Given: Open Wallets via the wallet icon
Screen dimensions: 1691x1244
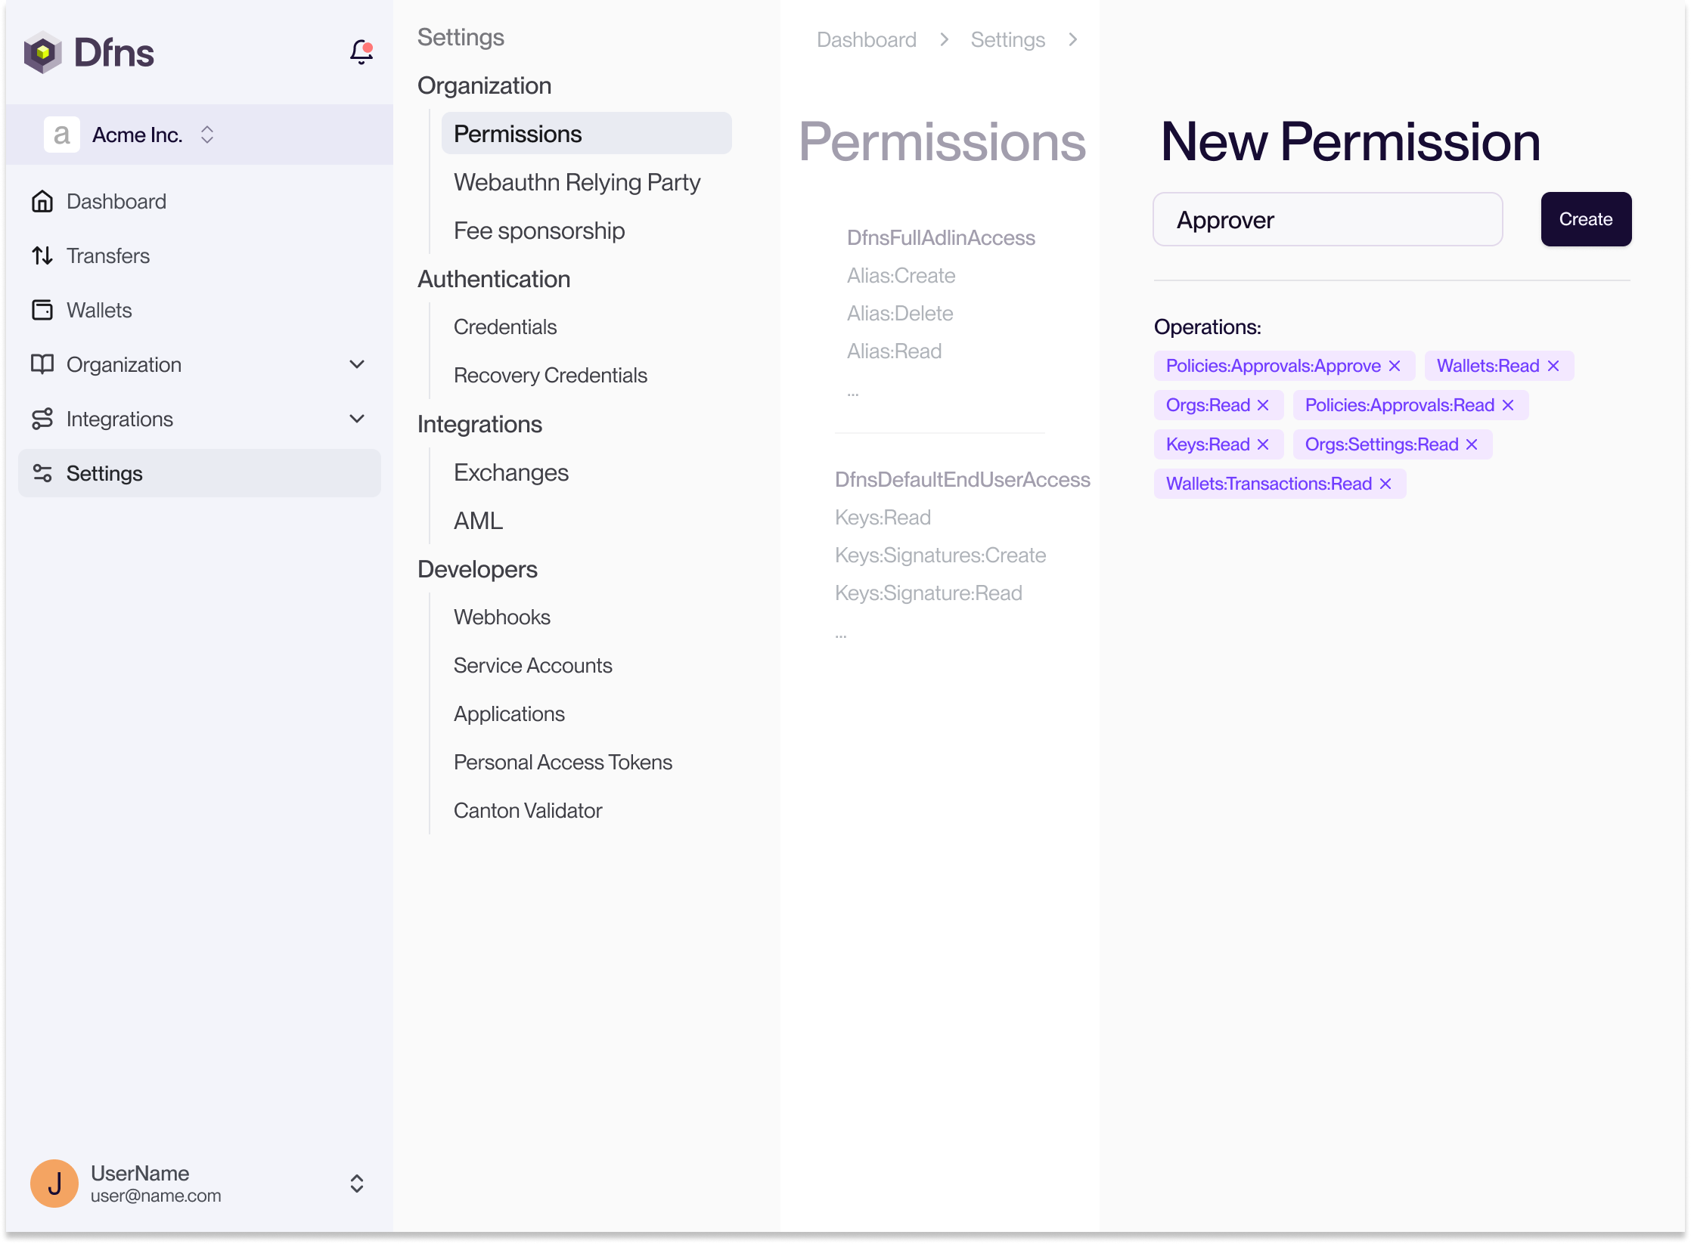Looking at the screenshot, I should (x=42, y=311).
